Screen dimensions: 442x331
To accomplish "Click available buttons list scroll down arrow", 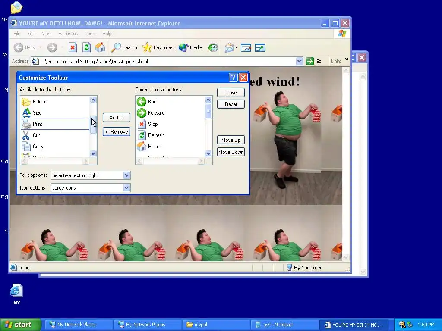I will (x=93, y=154).
